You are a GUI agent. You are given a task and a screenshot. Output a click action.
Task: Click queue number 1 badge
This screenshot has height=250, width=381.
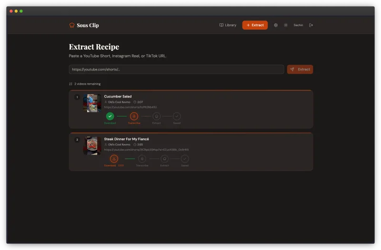pyautogui.click(x=77, y=97)
